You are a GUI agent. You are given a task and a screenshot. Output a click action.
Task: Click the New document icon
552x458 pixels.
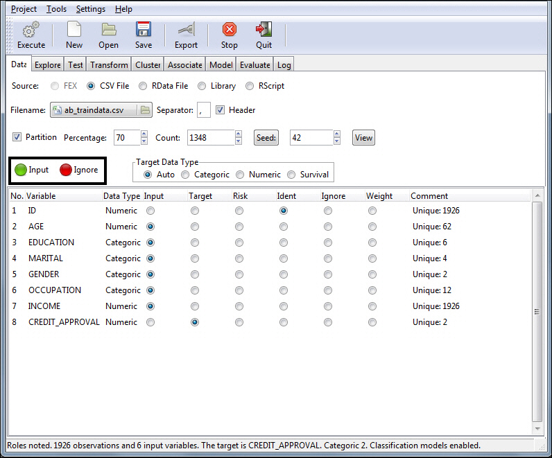click(74, 30)
